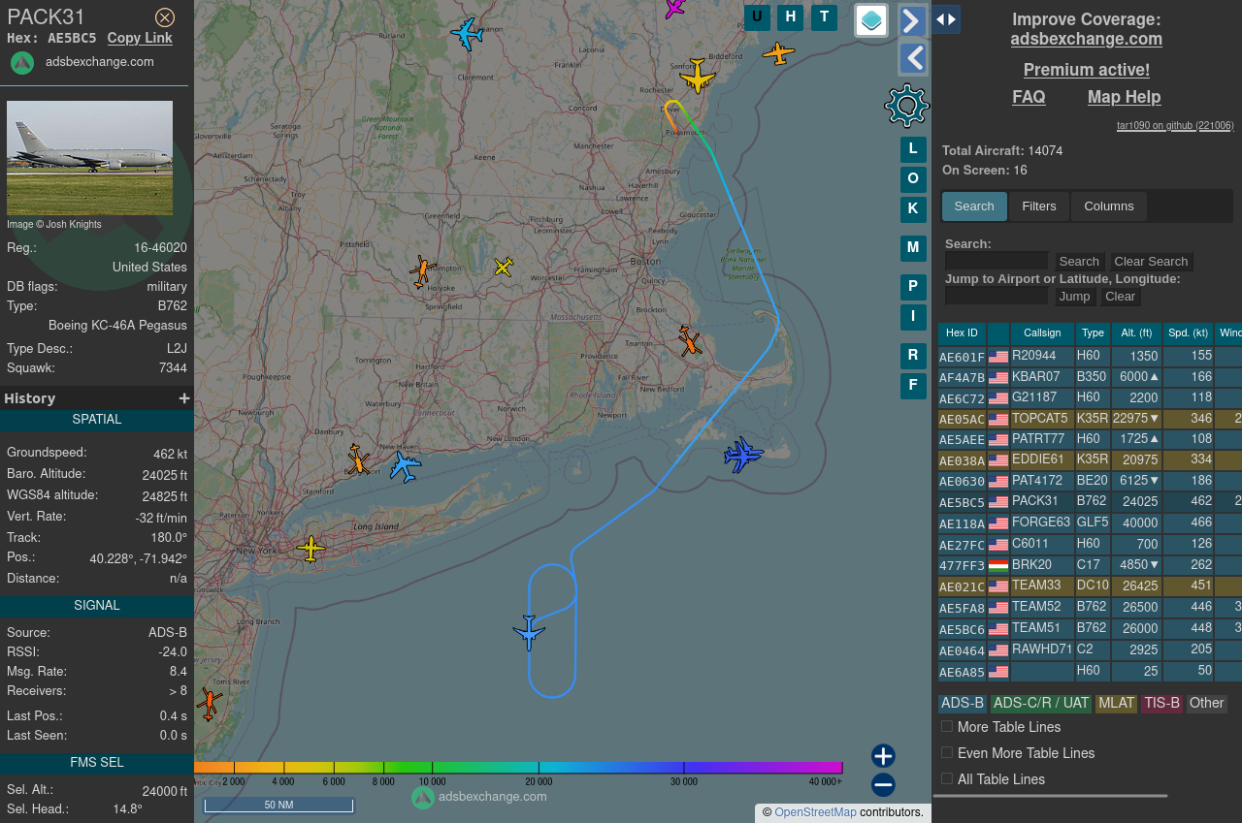Open settings gear on the map
1242x823 pixels.
(907, 106)
